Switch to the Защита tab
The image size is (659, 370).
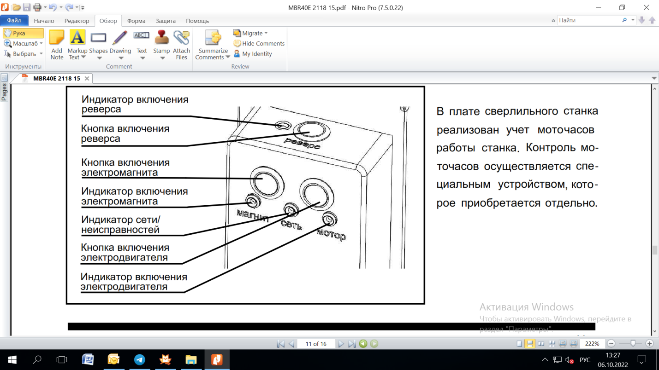166,21
